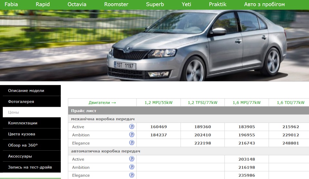The image size is (309, 179).
Task: Click price 202410 for Ambition
Action: tap(202, 135)
